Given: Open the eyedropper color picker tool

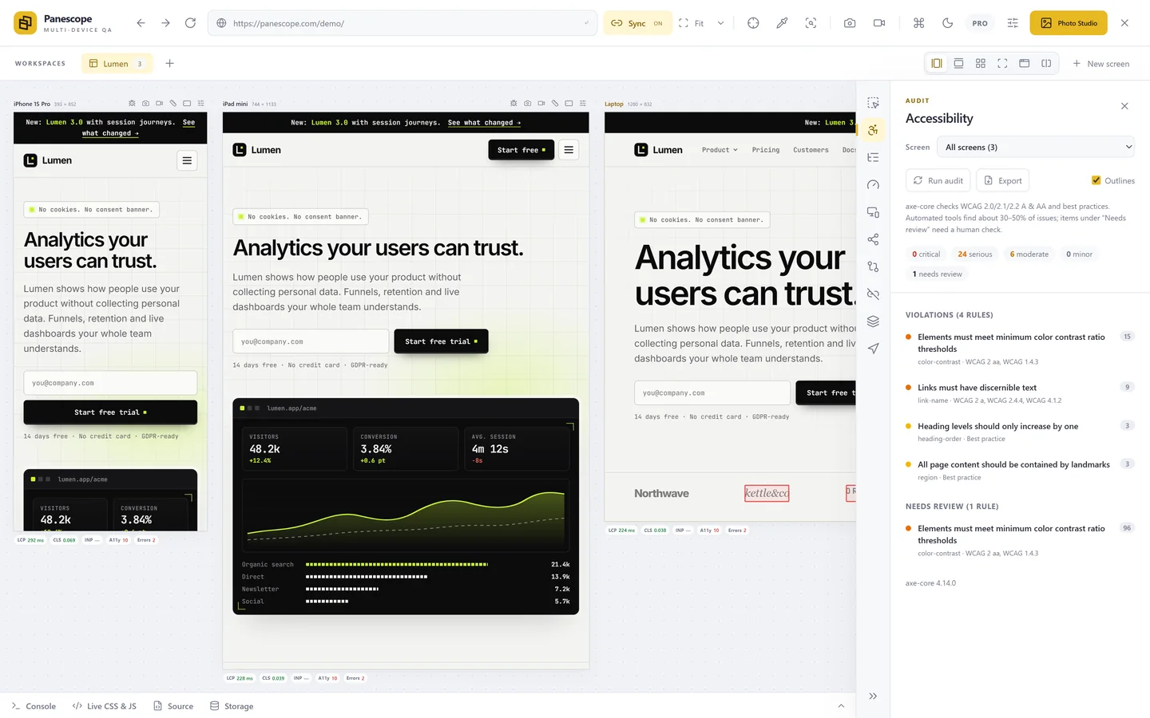Looking at the screenshot, I should coord(782,23).
